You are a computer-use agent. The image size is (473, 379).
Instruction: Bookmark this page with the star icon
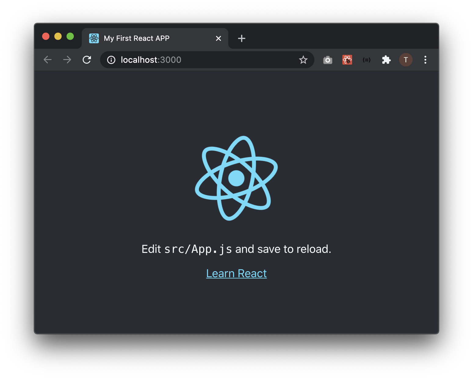303,60
